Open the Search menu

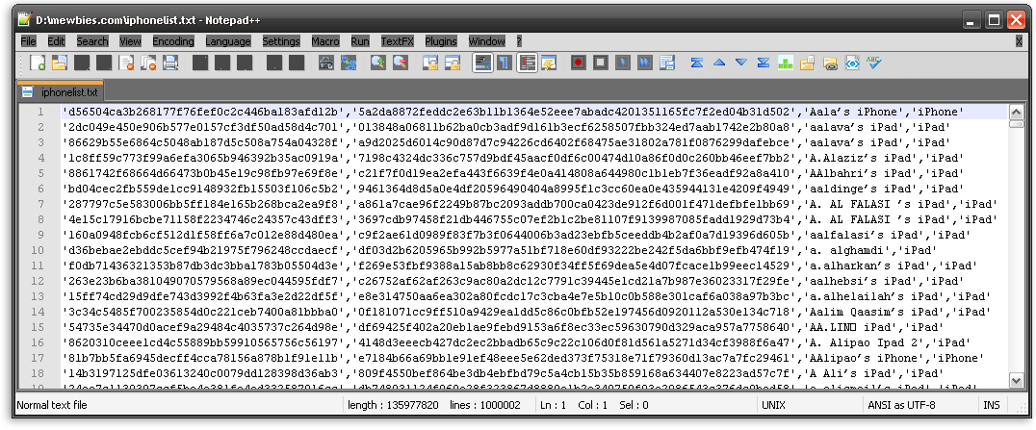[91, 41]
